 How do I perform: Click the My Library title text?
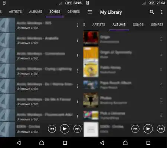(111, 12)
